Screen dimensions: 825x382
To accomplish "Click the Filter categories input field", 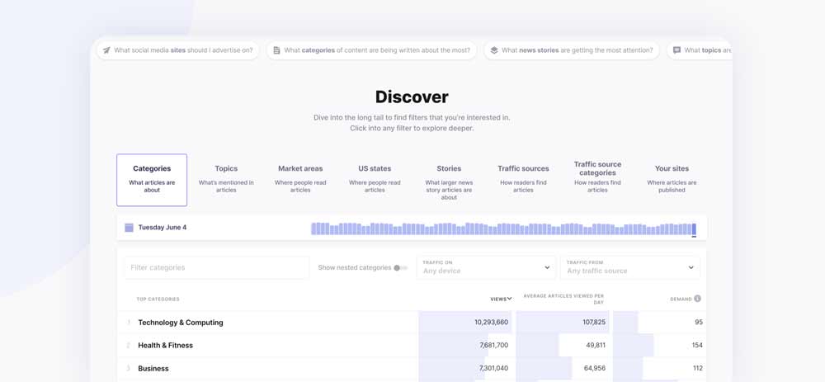I will [216, 267].
